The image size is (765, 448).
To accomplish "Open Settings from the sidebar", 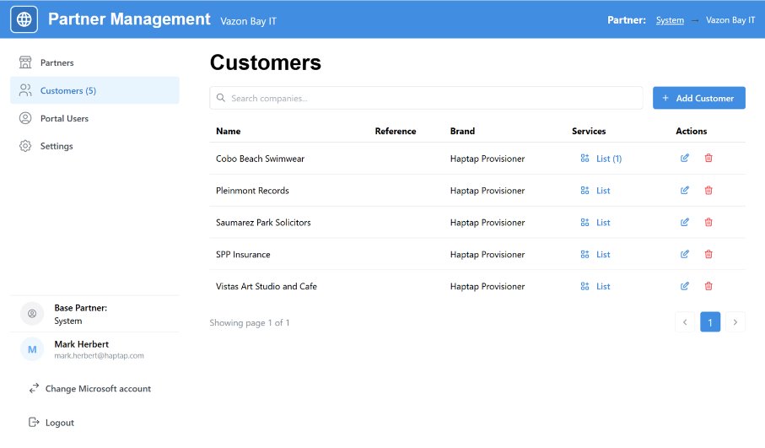I will (x=57, y=146).
